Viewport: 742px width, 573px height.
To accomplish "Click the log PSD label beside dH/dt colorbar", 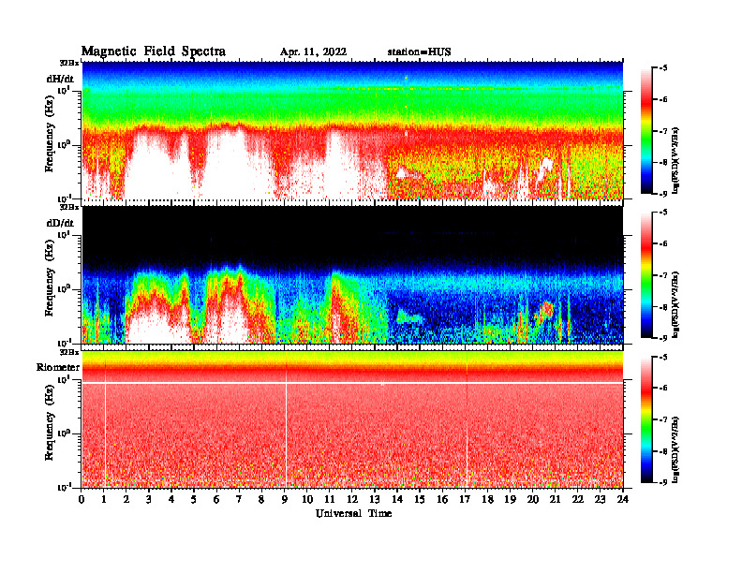I will pos(675,160).
